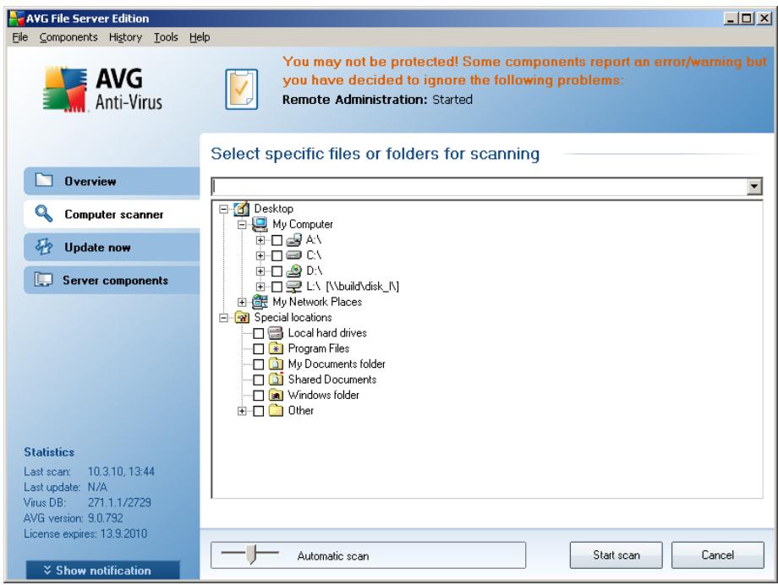Click the A:\ floppy drive icon
The width and height of the screenshot is (778, 585).
pyautogui.click(x=293, y=240)
